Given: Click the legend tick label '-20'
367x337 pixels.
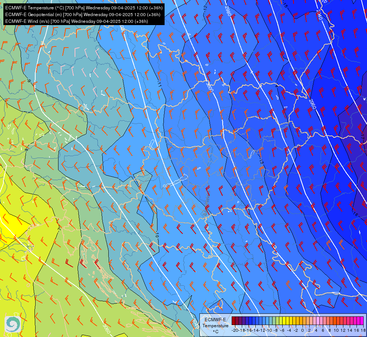Looking at the screenshot, I should click(x=235, y=330).
